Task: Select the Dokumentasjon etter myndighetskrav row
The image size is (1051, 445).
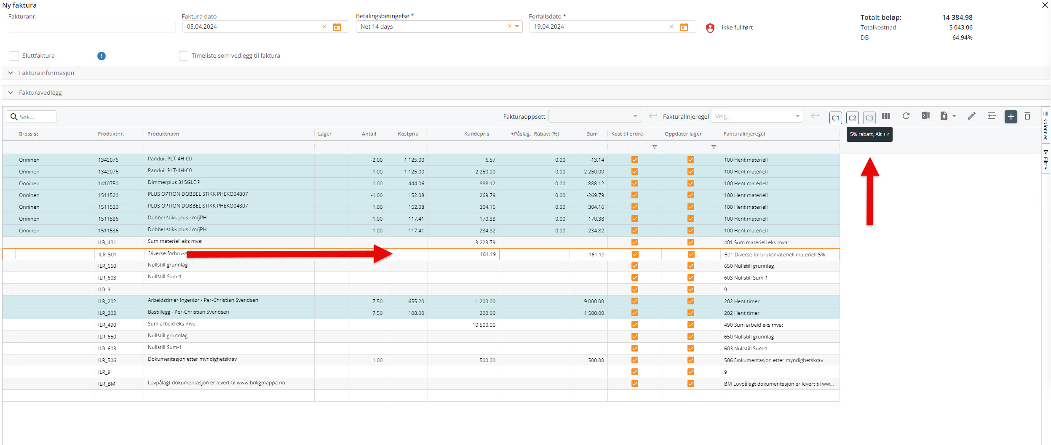Action: click(x=421, y=360)
